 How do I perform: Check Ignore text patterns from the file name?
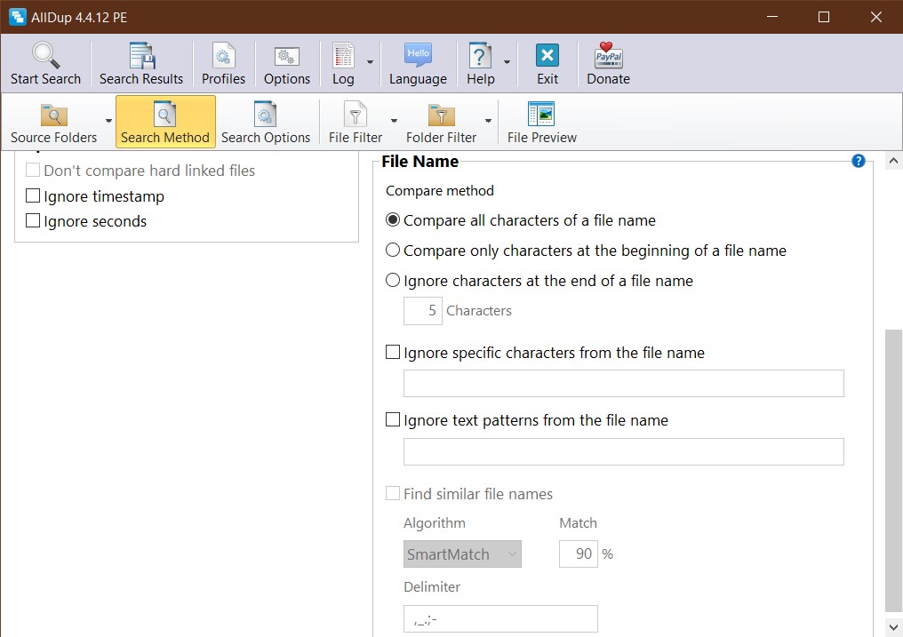click(x=393, y=419)
